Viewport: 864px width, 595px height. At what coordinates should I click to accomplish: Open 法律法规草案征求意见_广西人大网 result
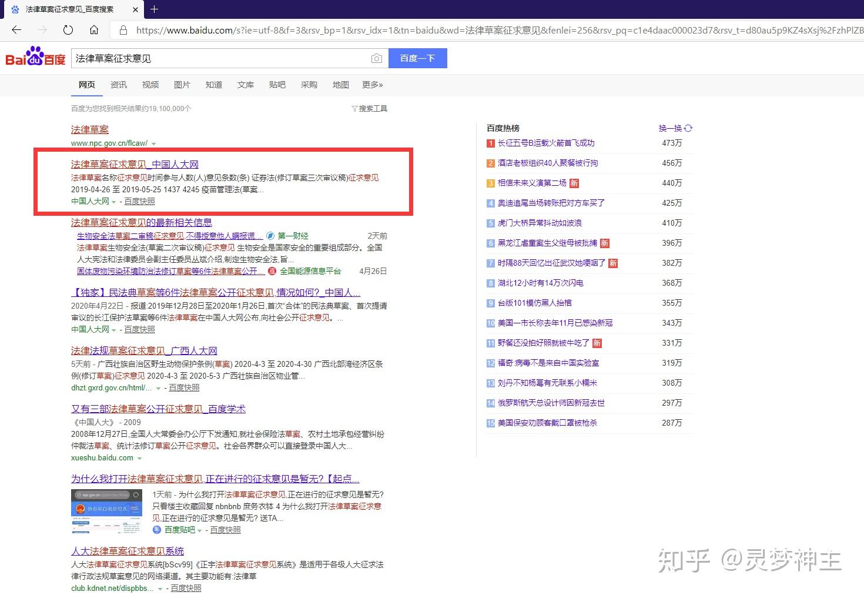coord(144,350)
